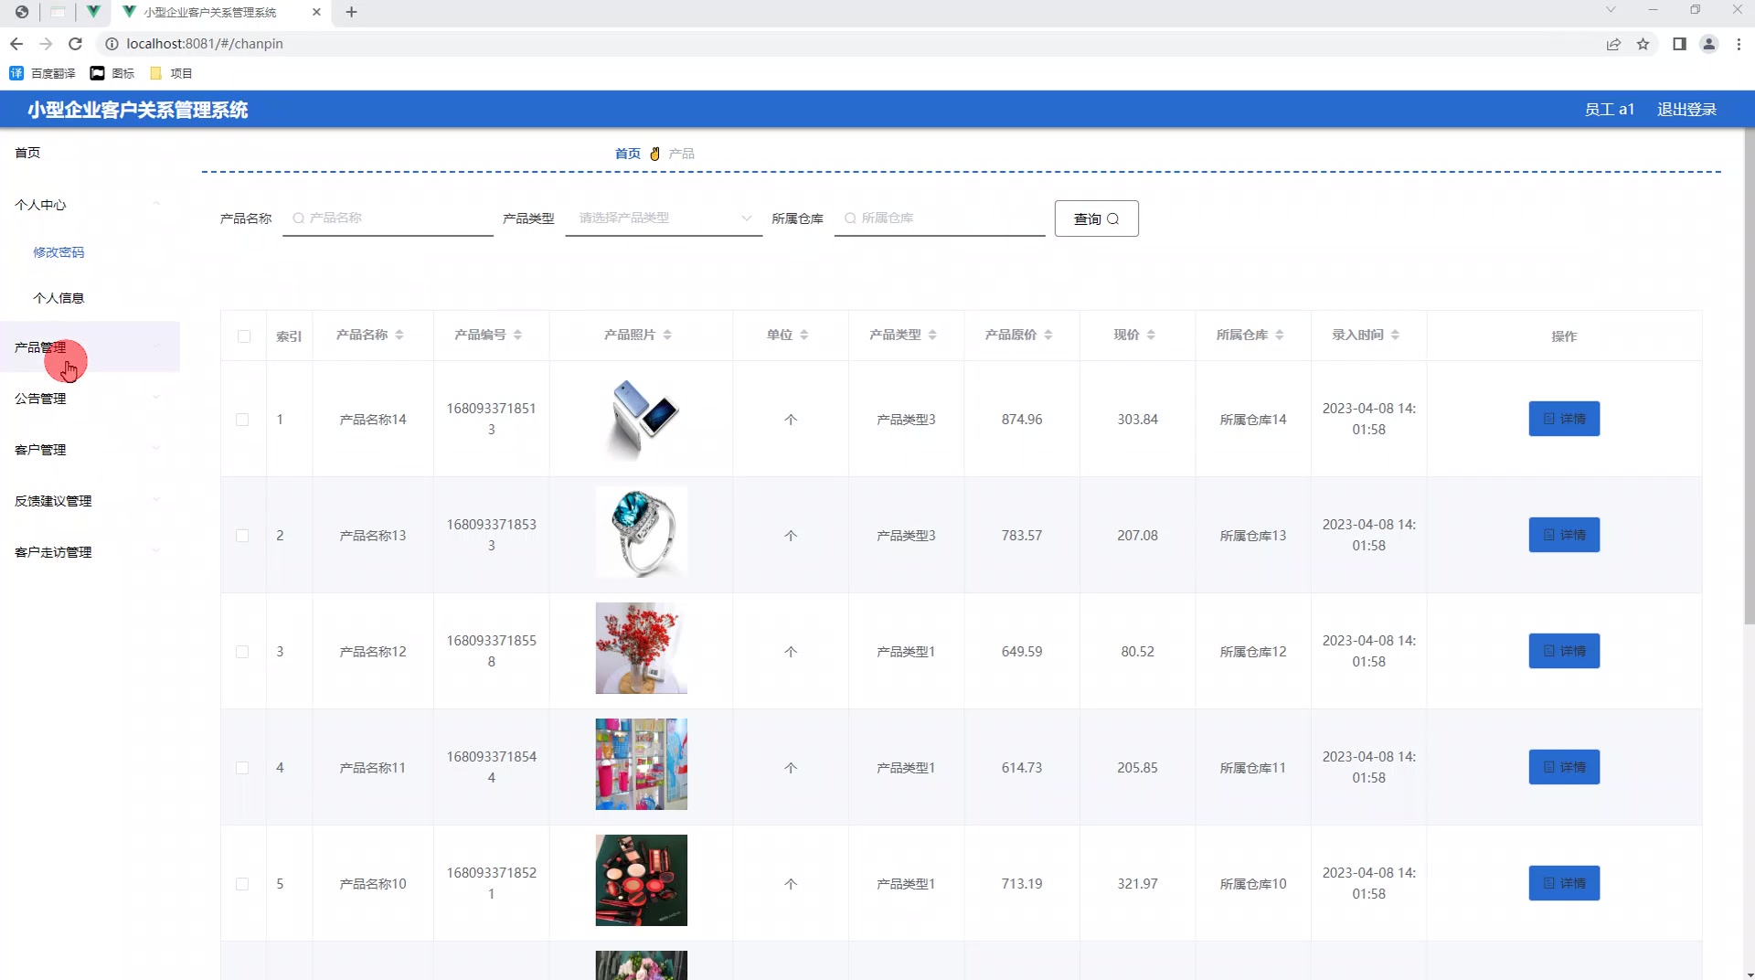Viewport: 1755px width, 980px height.
Task: Click the 查询 search button
Action: point(1095,218)
